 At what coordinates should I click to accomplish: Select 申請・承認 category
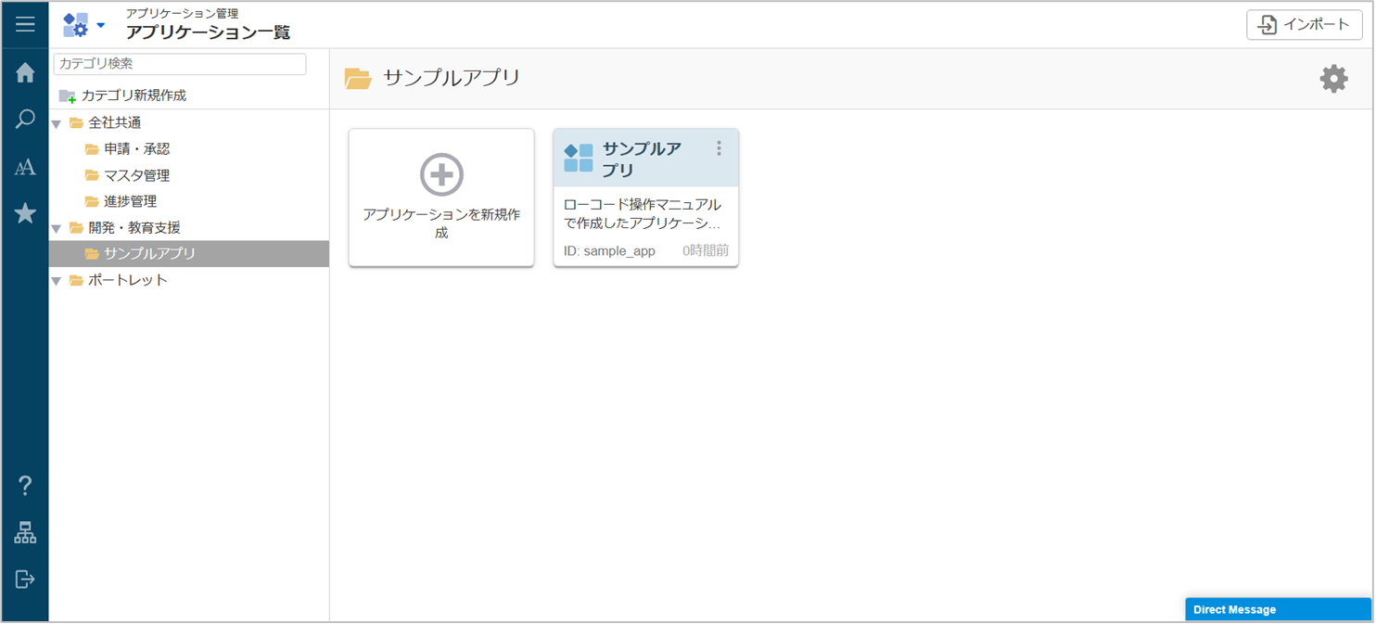pos(136,149)
